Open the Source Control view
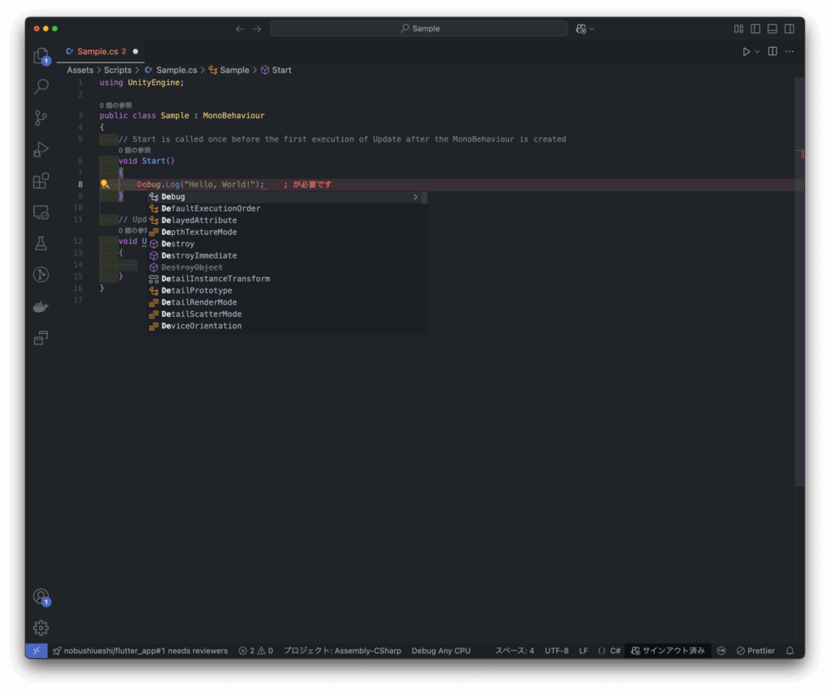Image resolution: width=830 pixels, height=692 pixels. pyautogui.click(x=41, y=117)
